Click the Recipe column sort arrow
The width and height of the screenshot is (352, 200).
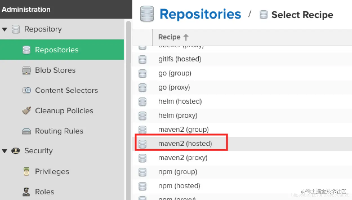(186, 37)
